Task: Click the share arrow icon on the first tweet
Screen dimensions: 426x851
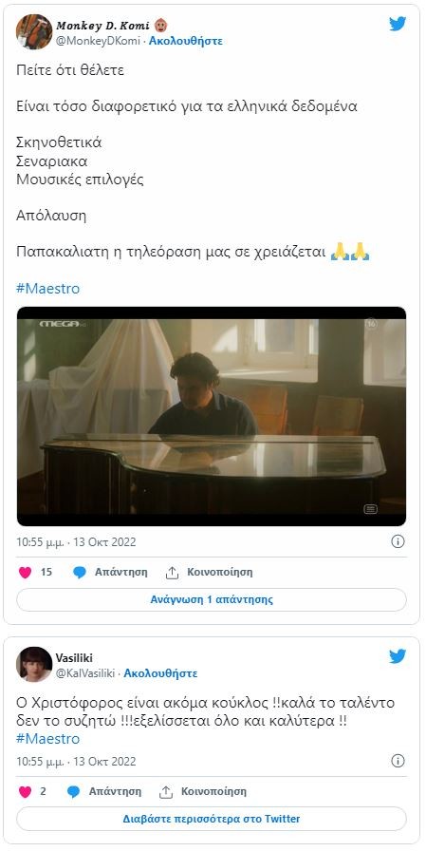Action: pyautogui.click(x=172, y=572)
